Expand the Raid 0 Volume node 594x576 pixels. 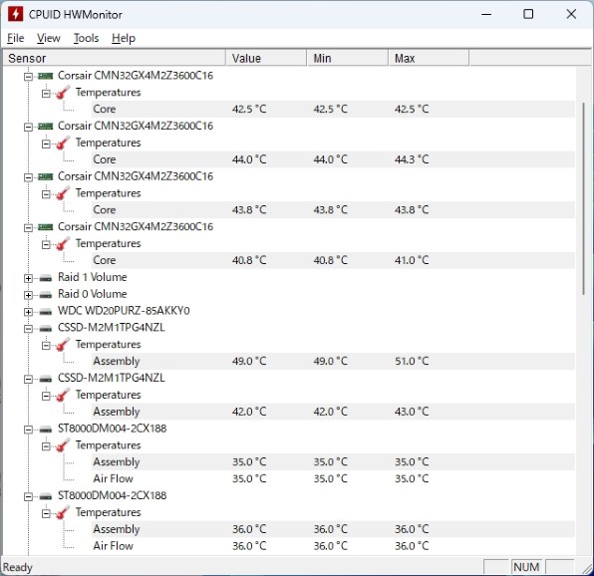[x=28, y=295]
